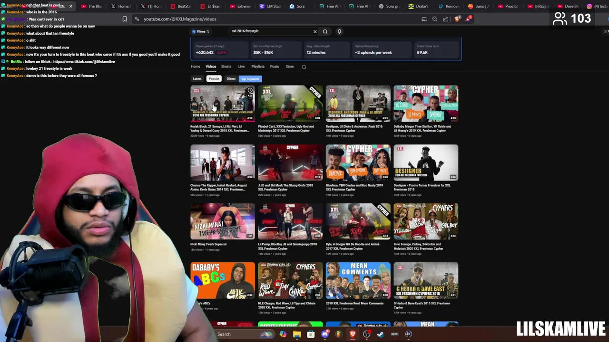Click the cast/screen icon in address bar
Viewport: 609px width, 342px height.
click(x=424, y=19)
